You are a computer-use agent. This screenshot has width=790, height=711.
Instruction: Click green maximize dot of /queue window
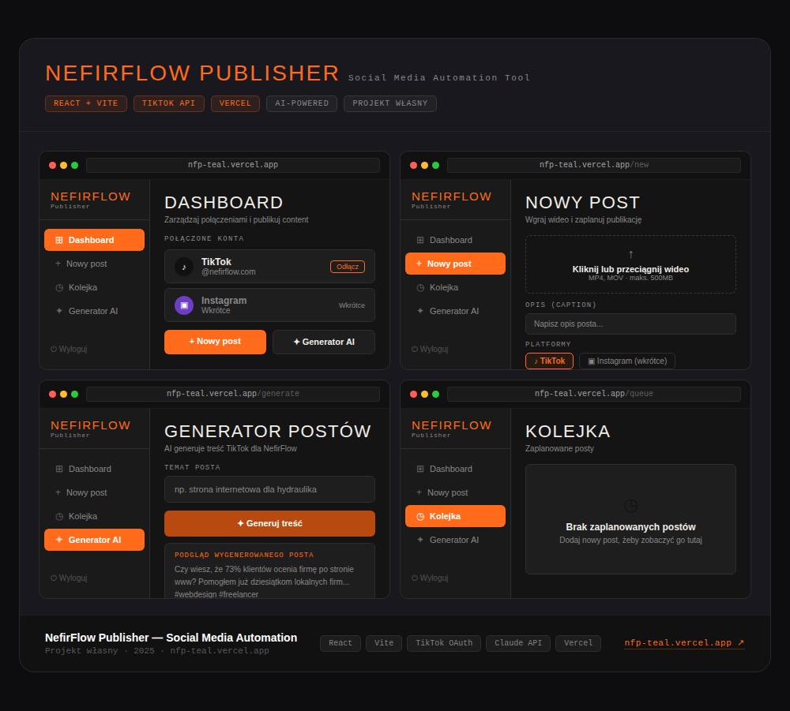click(436, 394)
